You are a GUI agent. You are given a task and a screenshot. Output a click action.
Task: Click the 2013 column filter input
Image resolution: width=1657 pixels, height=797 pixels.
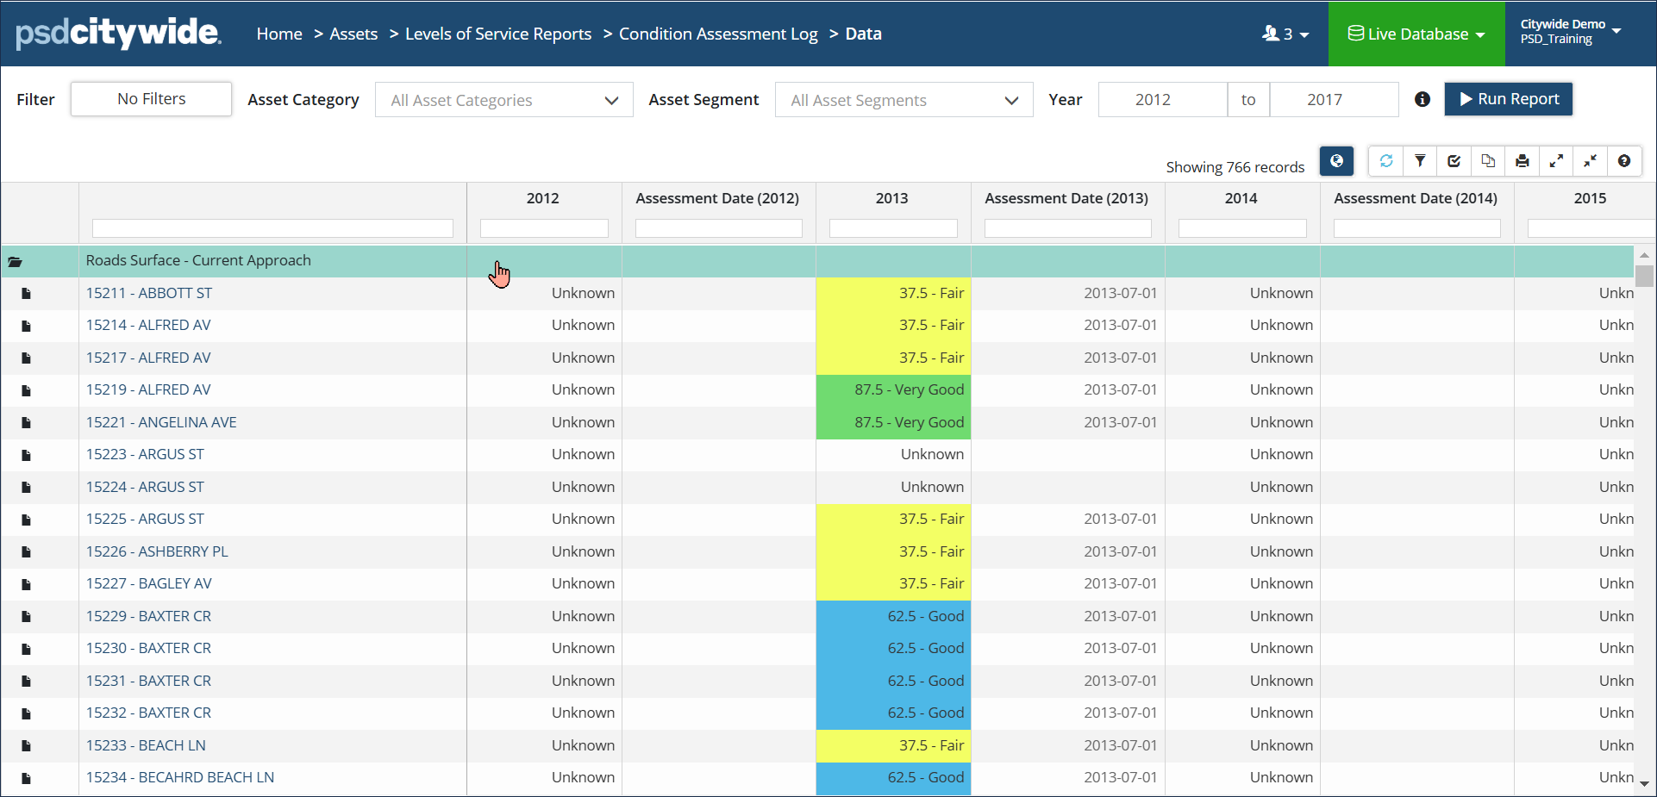click(x=893, y=228)
